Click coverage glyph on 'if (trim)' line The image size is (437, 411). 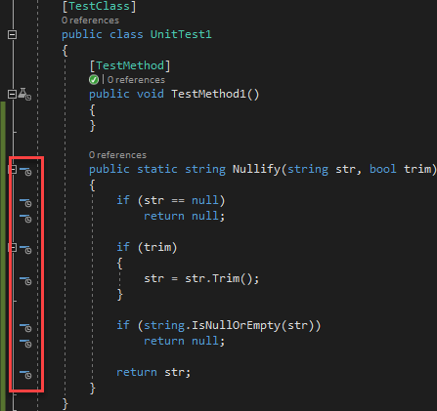[25, 249]
